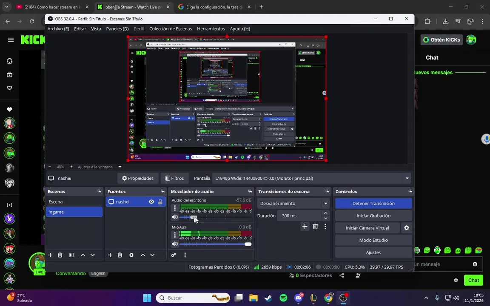
Task: Add a scene transition with plus icon
Action: [305, 227]
